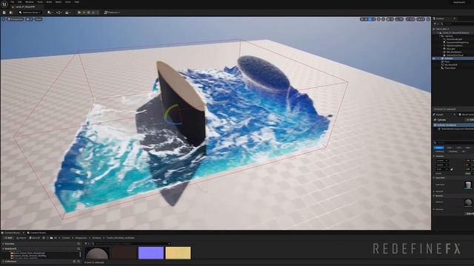Toggle visibility of Cylinder in Outliner
This screenshot has height=266, width=474.
point(434,58)
